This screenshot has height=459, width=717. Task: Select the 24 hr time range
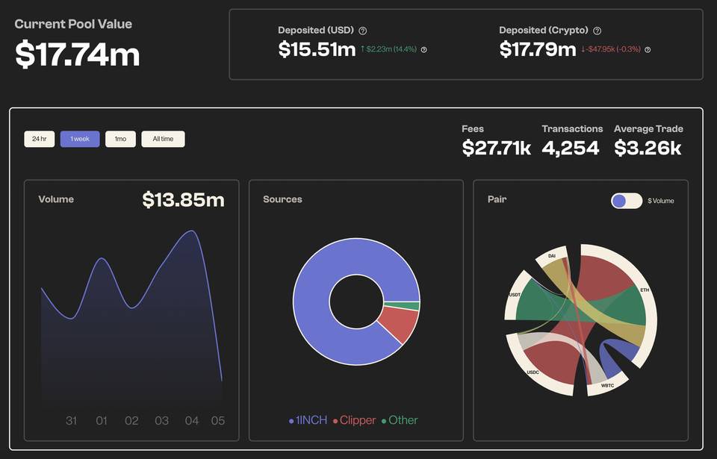click(x=39, y=139)
